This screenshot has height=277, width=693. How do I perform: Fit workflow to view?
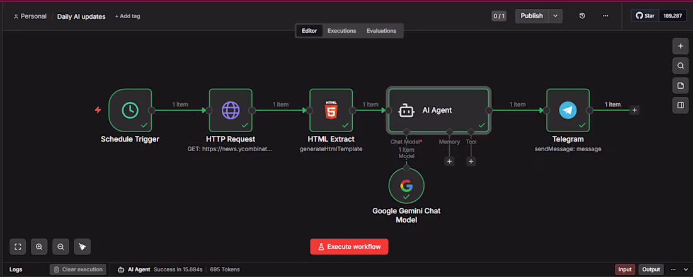click(18, 247)
